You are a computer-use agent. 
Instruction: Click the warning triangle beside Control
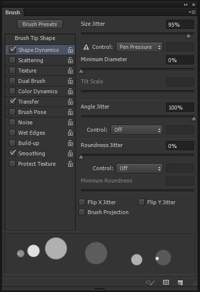[86, 47]
